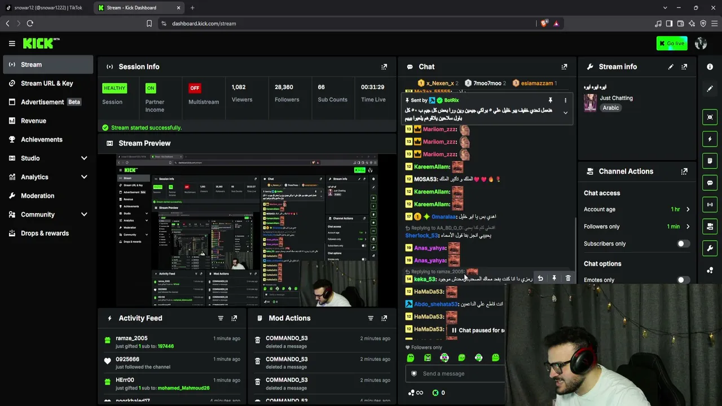Open the Revenue page
722x406 pixels.
(48, 121)
